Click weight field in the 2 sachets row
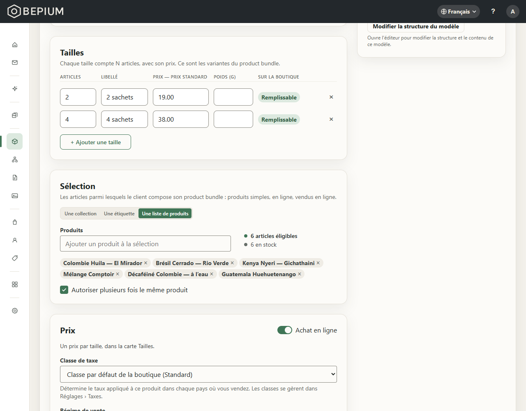Image resolution: width=526 pixels, height=411 pixels. (x=233, y=97)
